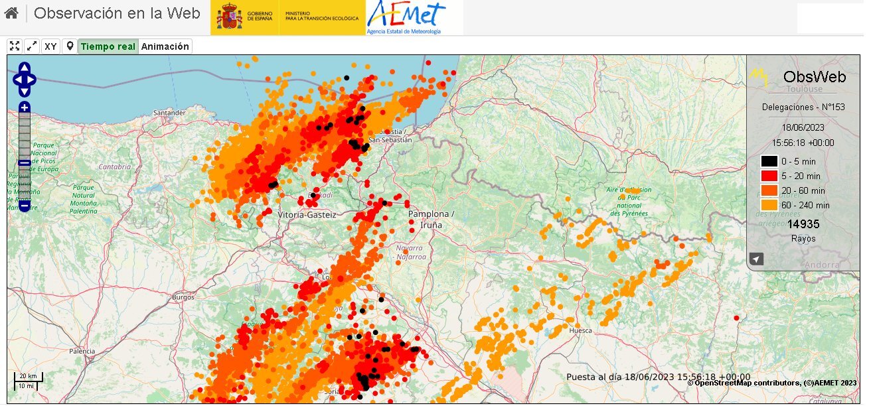Viewport: 871px width, 406px height.
Task: Zoom out with the minus button
Action: pyautogui.click(x=25, y=206)
